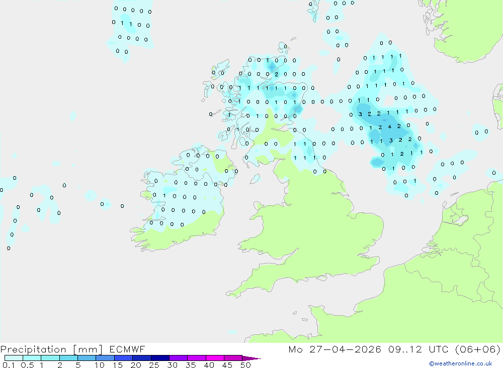The image size is (503, 368).
Task: Click the legend arrow tip beyond 50
Action: tap(251, 358)
